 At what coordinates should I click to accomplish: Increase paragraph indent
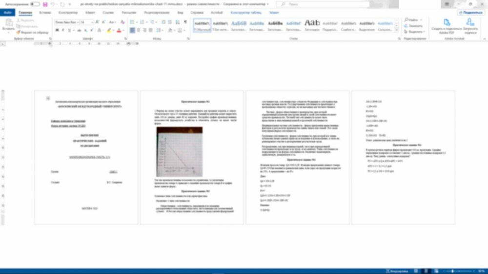[170, 22]
